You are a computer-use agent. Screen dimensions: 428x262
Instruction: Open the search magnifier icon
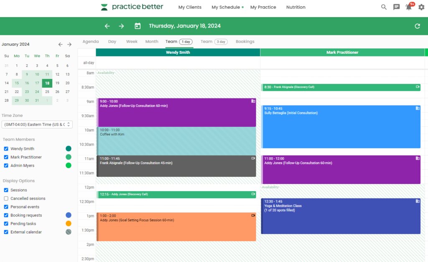[384, 7]
